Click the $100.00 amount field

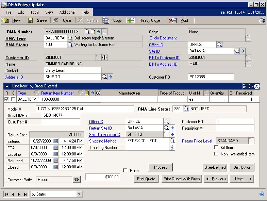click(x=103, y=177)
